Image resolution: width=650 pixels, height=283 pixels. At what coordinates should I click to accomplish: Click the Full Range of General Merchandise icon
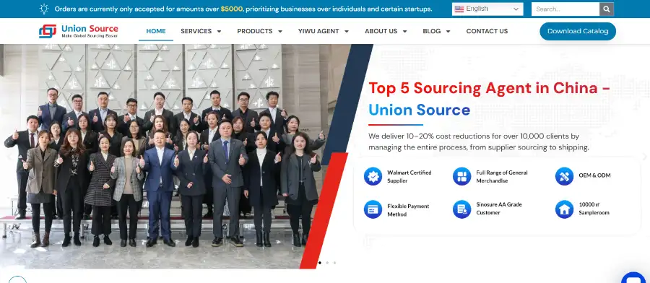pyautogui.click(x=461, y=176)
